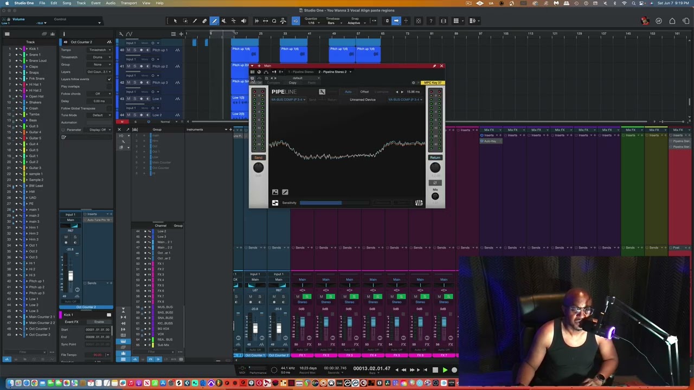The image size is (694, 390).
Task: Toggle the blue Autoscroll arrow button
Action: click(x=396, y=21)
